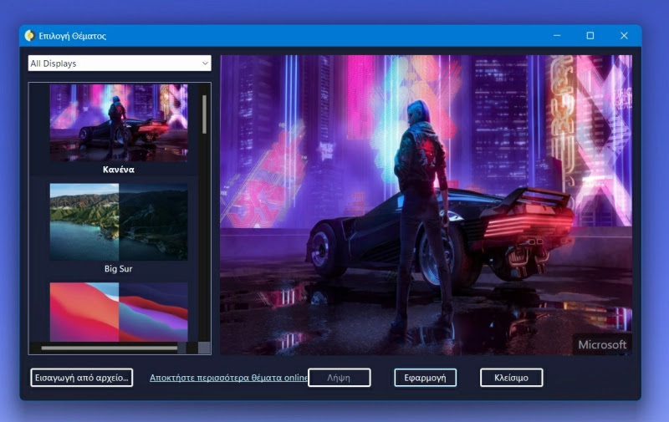
Task: Open the Αποκτήστε περισσότερα θέματα online link
Action: pos(228,378)
